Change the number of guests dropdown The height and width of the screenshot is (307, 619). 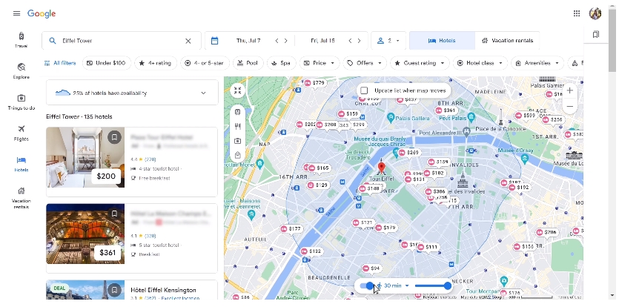pos(388,41)
